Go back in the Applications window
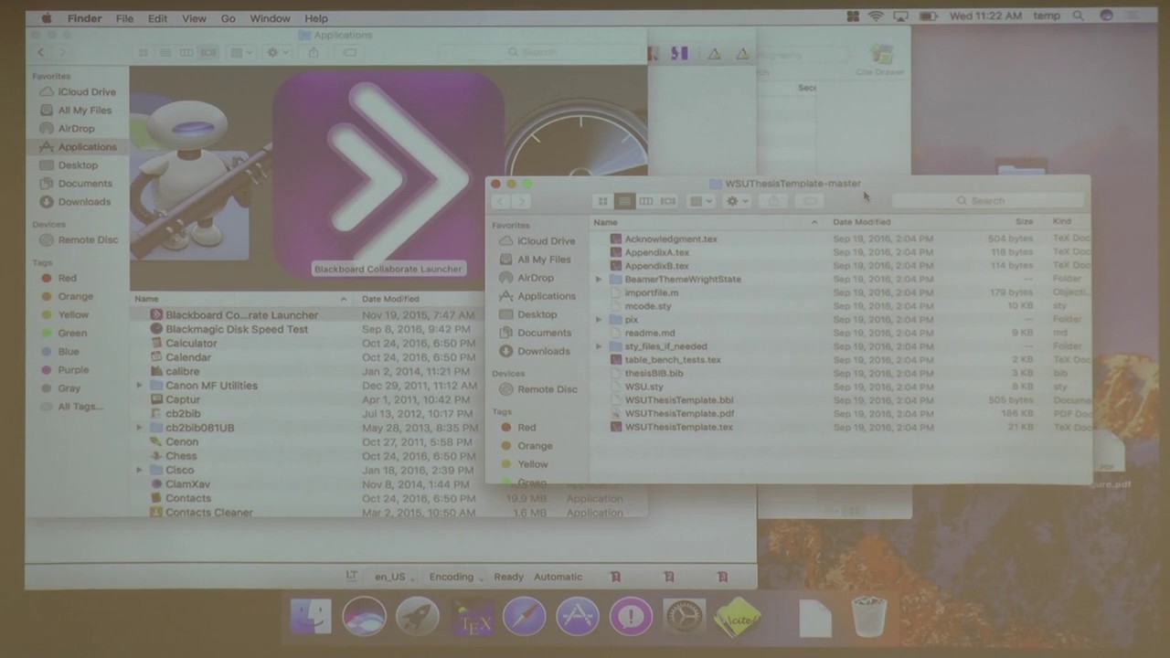This screenshot has width=1170, height=658. tap(40, 53)
